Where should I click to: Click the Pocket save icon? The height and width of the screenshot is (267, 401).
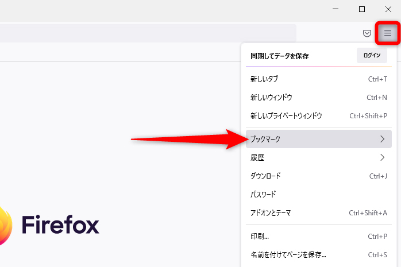pyautogui.click(x=367, y=33)
